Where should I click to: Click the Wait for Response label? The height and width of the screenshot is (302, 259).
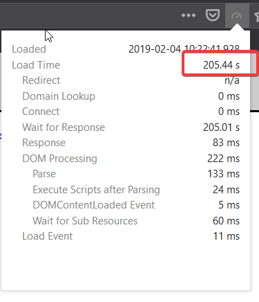tap(64, 127)
